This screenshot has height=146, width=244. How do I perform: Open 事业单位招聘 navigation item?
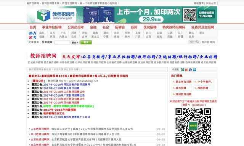tap(52, 27)
